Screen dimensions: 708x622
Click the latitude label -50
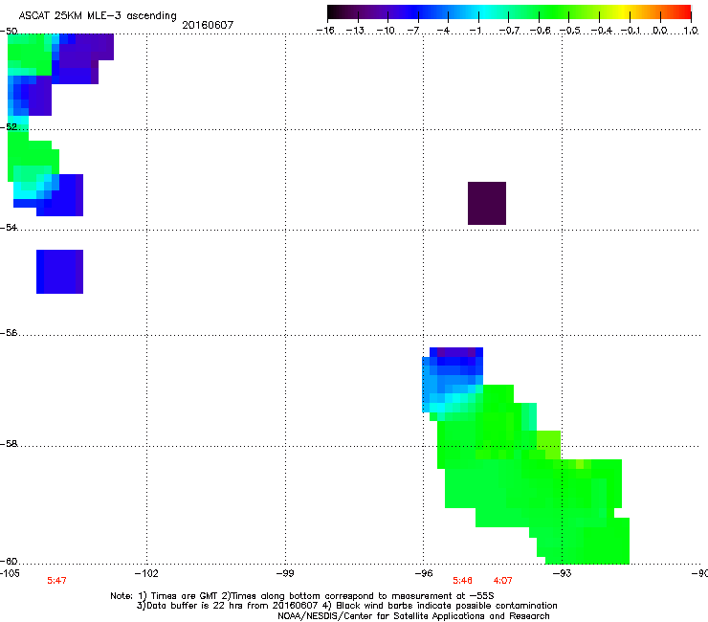10,32
